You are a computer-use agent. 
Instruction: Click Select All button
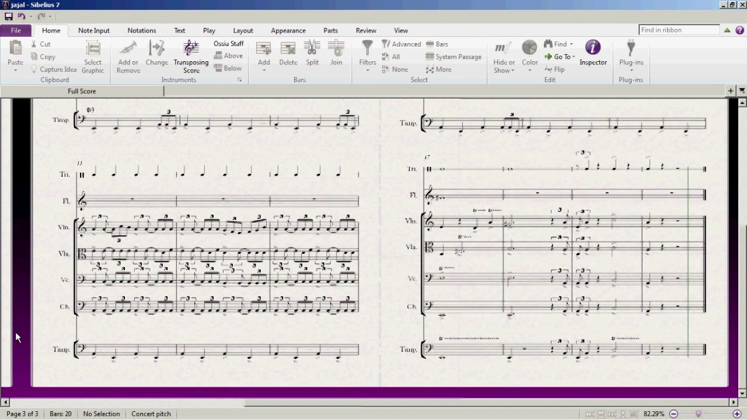391,57
